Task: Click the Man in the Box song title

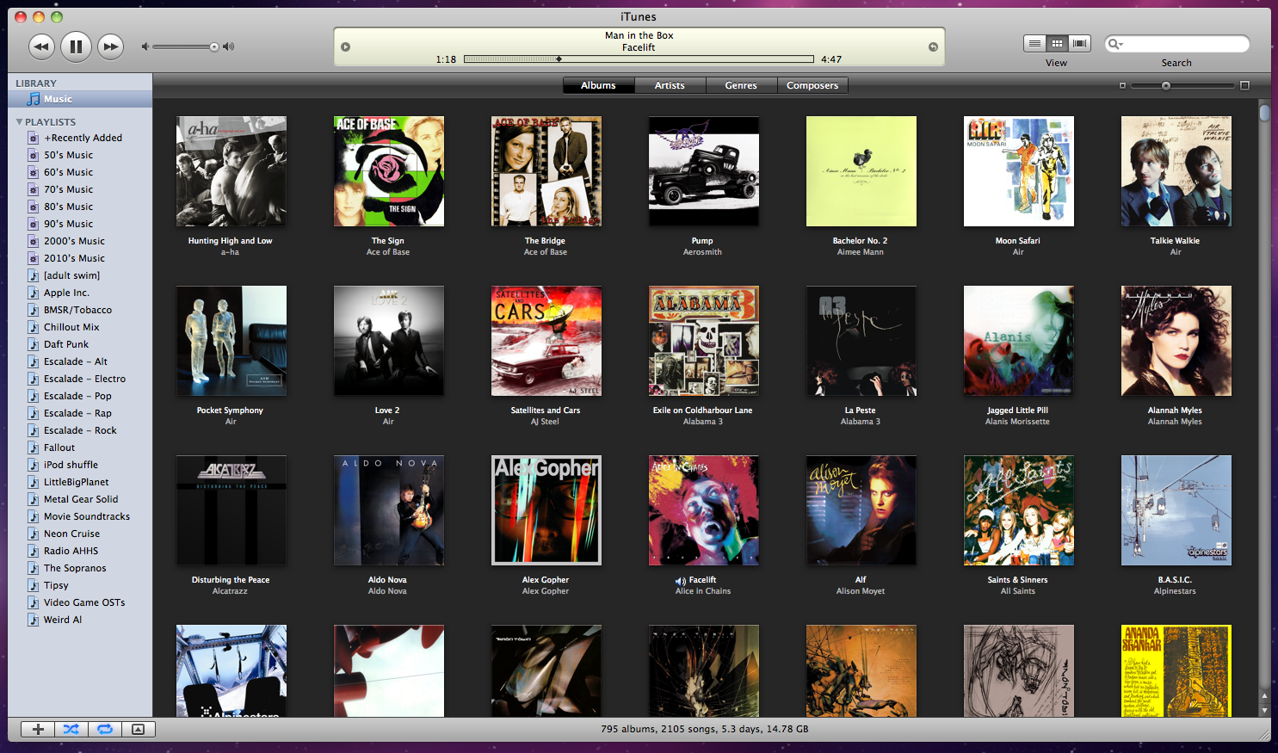Action: tap(639, 35)
